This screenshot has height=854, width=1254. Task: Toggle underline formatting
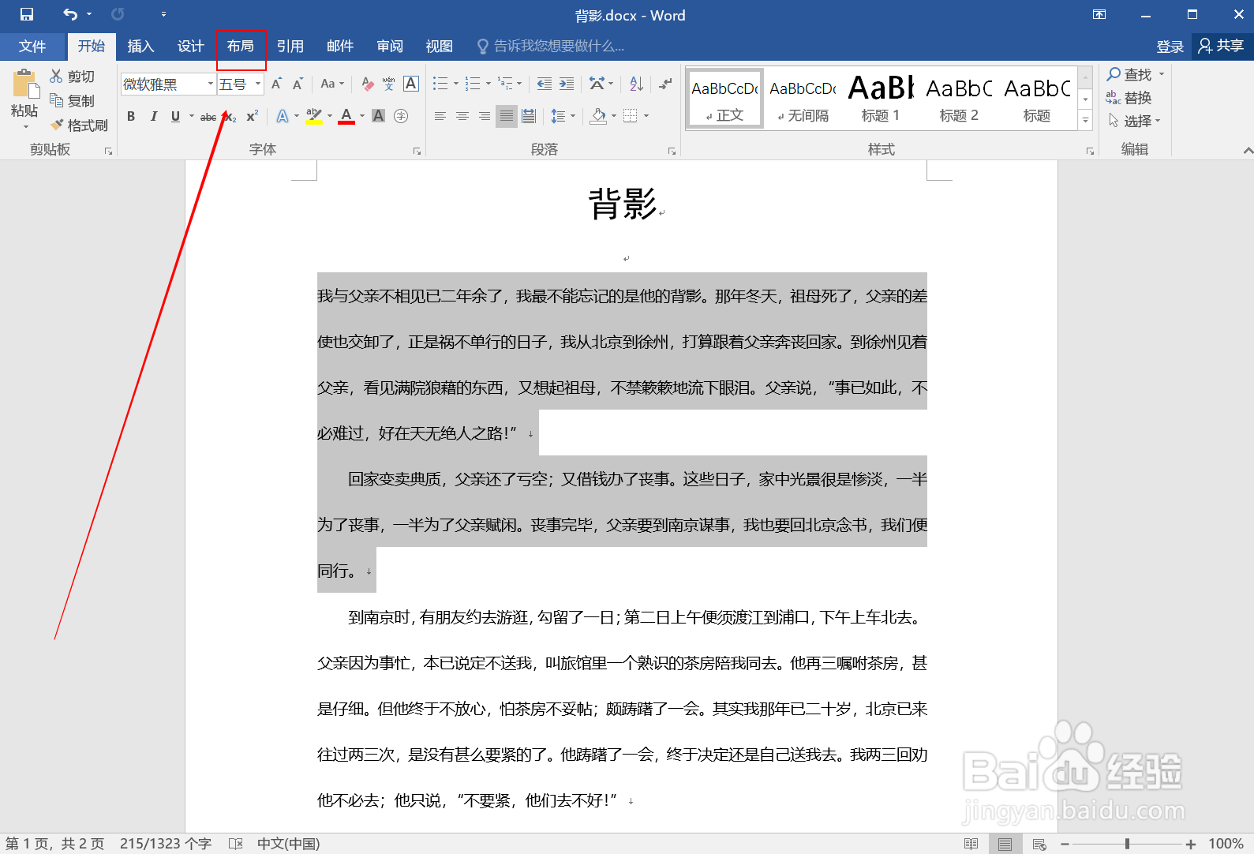175,116
